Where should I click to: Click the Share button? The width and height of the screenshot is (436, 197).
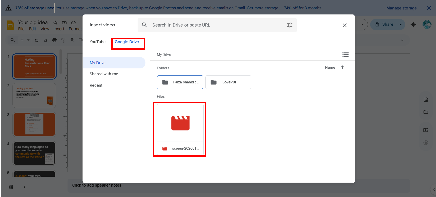click(x=384, y=24)
